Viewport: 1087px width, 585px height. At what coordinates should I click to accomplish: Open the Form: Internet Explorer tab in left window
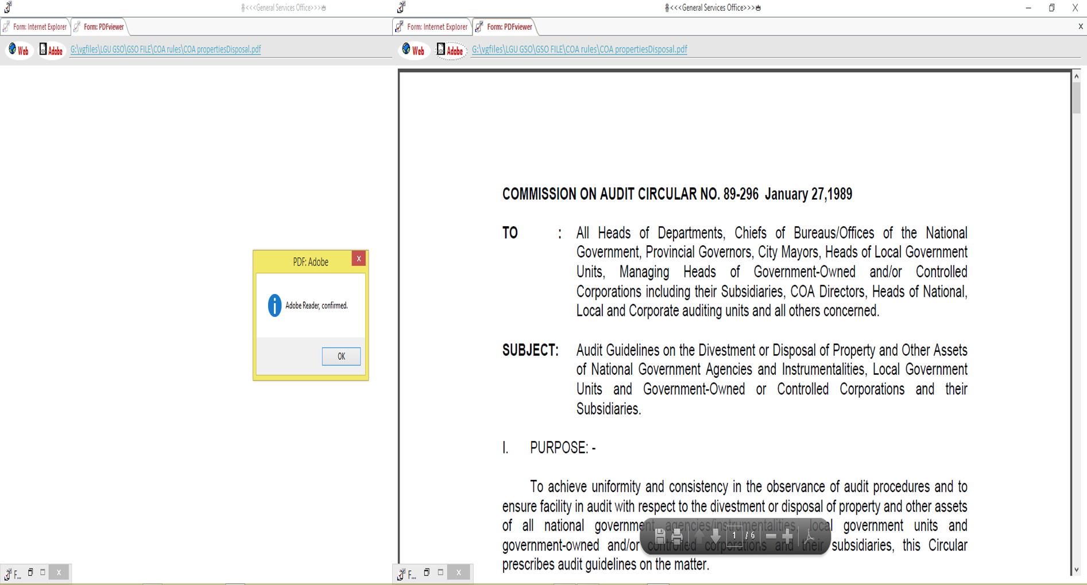[35, 27]
